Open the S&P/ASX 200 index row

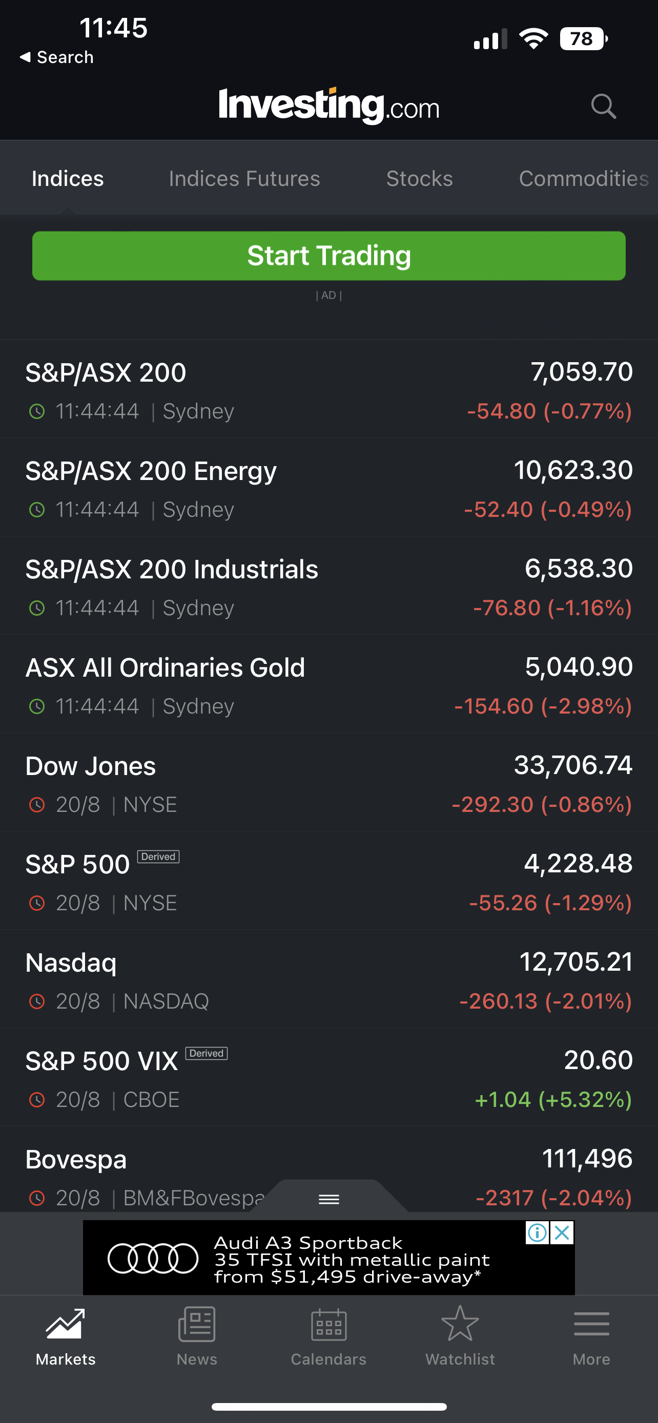[x=328, y=389]
